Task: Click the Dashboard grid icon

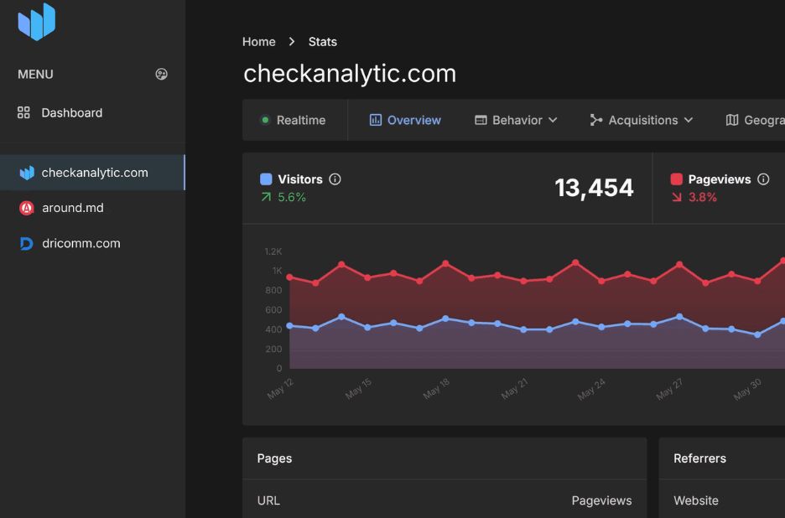Action: coord(23,112)
